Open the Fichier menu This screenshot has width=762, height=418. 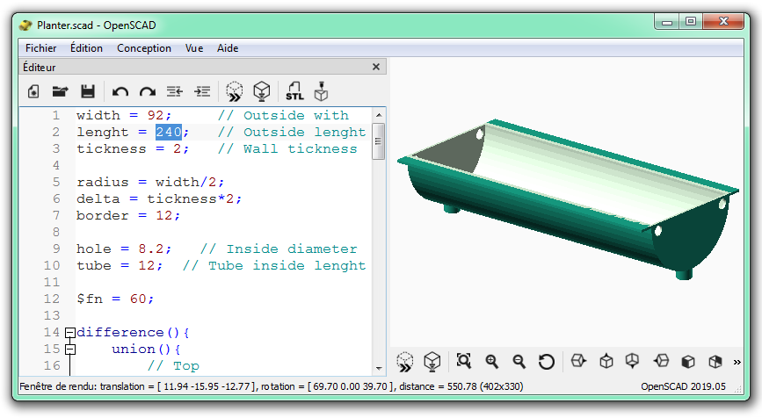[x=40, y=48]
